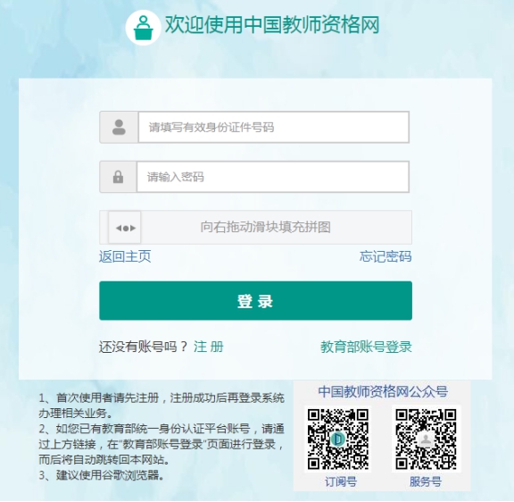Open the 返回主页 link
The image size is (514, 502).
pos(125,256)
